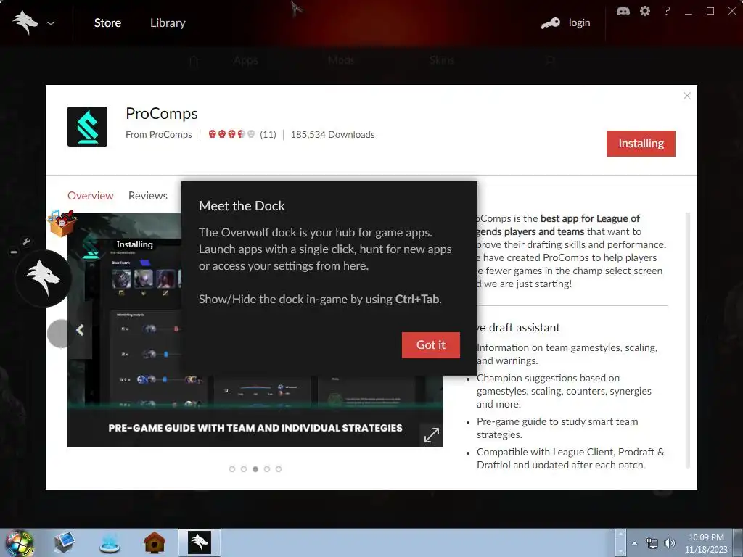The image size is (743, 557).
Task: Click the red Installing button
Action: tap(641, 144)
